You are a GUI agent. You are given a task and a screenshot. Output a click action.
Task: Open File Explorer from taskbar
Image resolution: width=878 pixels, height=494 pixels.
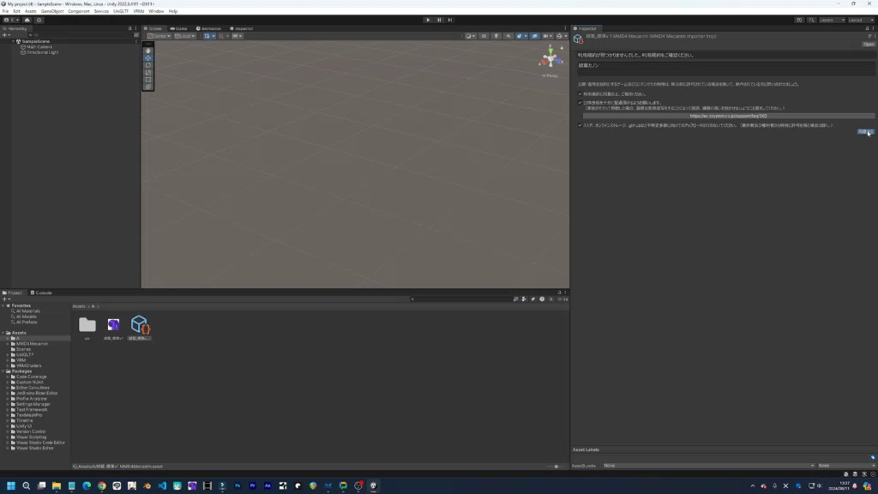pyautogui.click(x=57, y=485)
